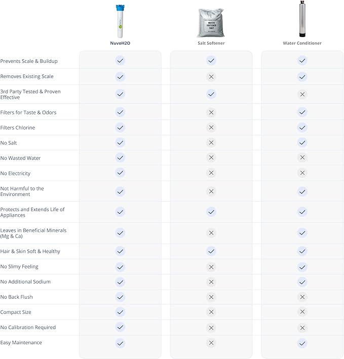Click NuvoH2O checkmark for Prevents Scale & Buildup
This screenshot has height=359, width=344.
pos(120,61)
